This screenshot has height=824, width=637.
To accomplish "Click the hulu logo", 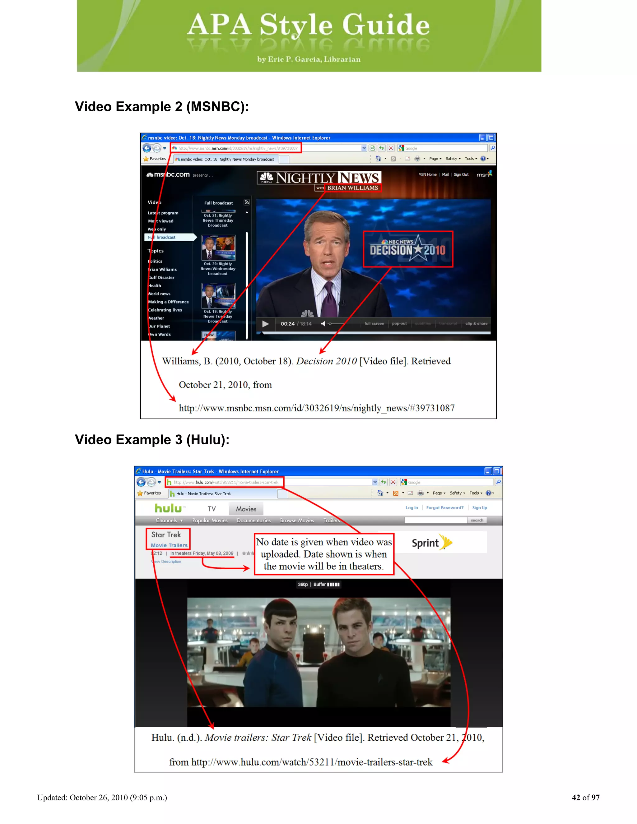I will pos(169,508).
